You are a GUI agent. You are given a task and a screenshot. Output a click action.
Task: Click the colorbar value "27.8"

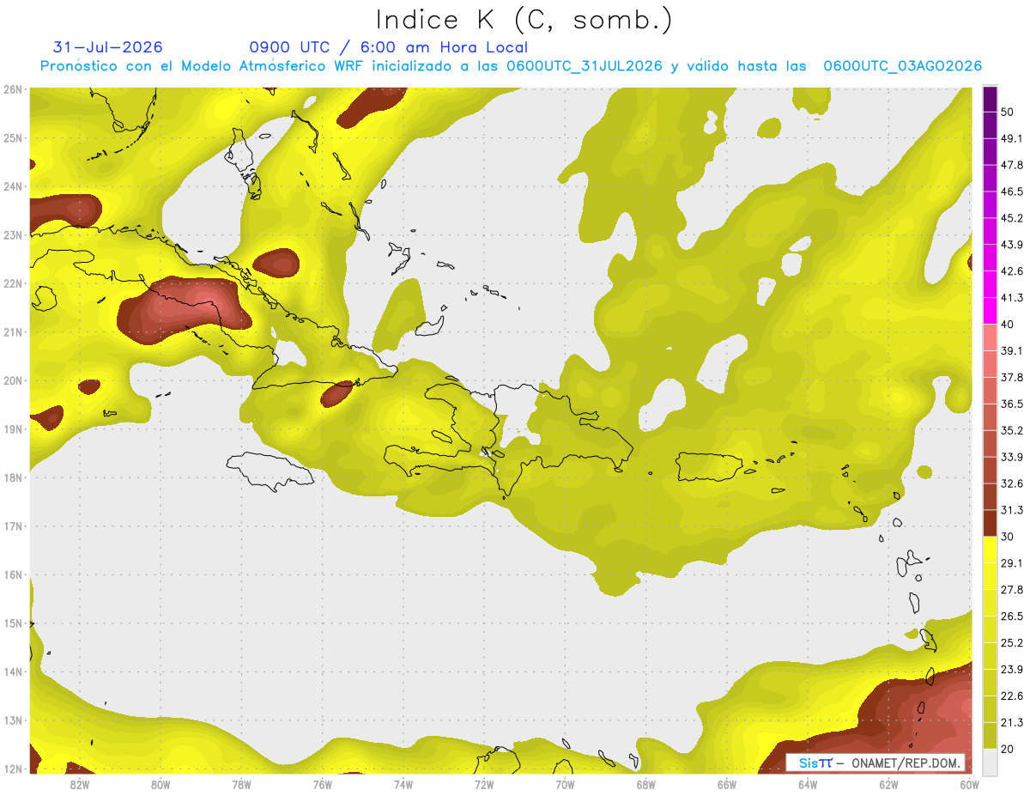click(1012, 590)
